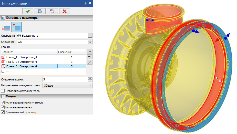
Task: Click the magnifier preview icon in toolbar
Action: tap(52, 11)
